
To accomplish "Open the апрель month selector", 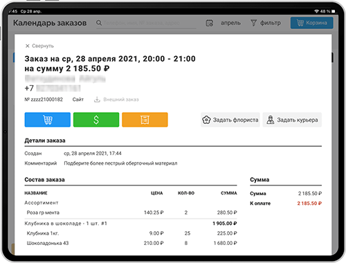I will 230,23.
